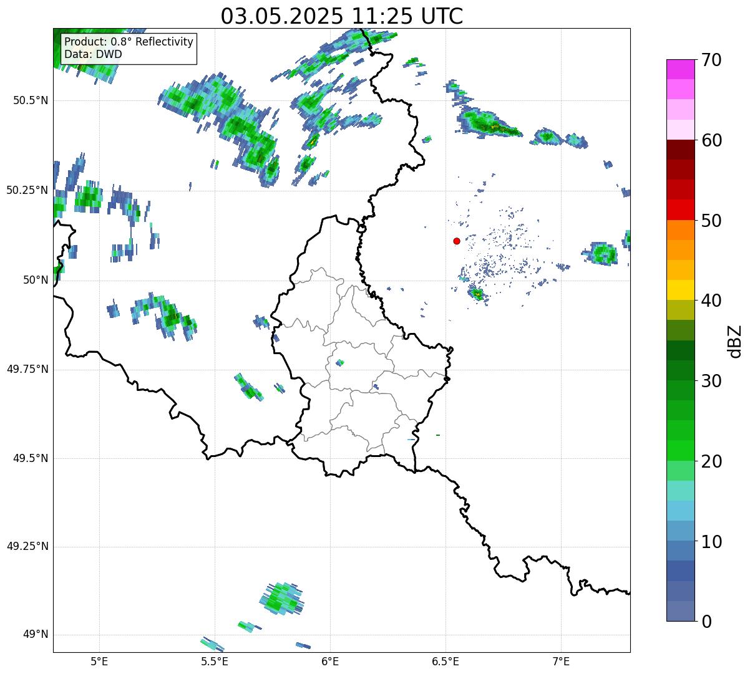Click the latitude label 49.25°N
This screenshot has height=674, width=750.
(x=27, y=547)
